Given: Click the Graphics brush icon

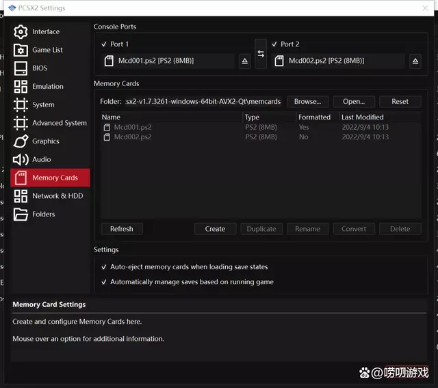Looking at the screenshot, I should click(x=21, y=141).
